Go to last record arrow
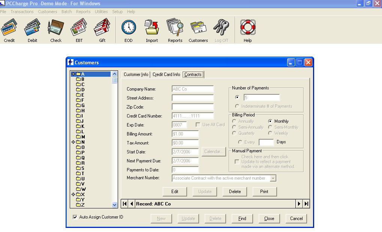382x232 pixels. pos(306,204)
